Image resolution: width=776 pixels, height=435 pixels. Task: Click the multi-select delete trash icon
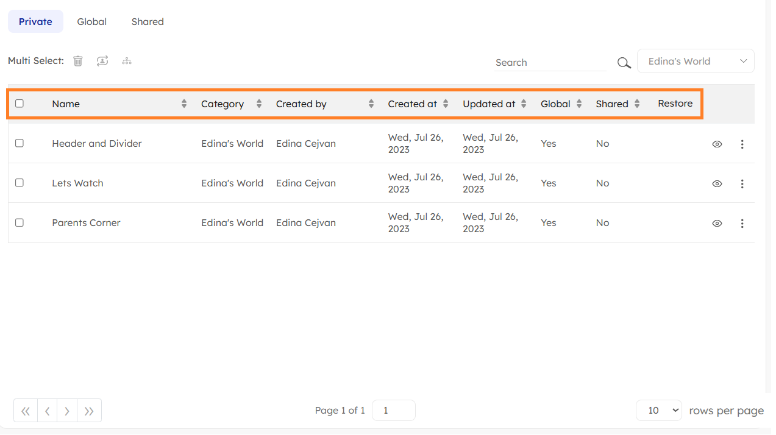[x=78, y=61]
